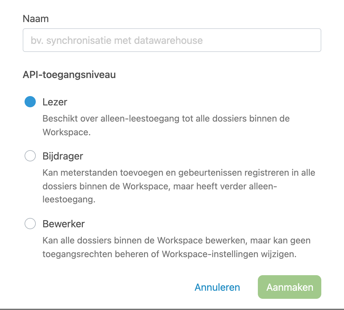344x310 pixels.
Task: Select the Lezer radio button
Action: tap(30, 102)
